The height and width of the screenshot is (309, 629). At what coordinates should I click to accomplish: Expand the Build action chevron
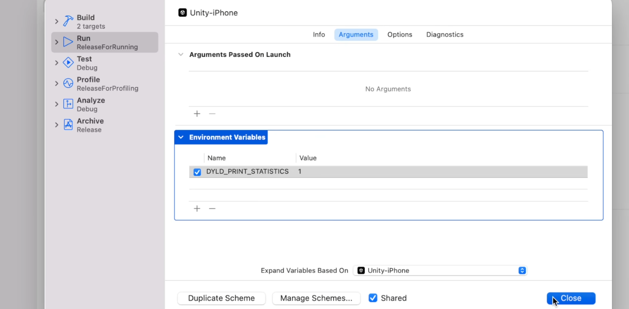pos(57,22)
